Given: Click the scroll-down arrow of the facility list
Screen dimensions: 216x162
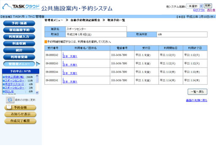Looking at the screenshot, I should [37, 92].
